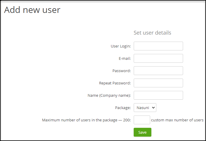This screenshot has height=141, width=206.
Task: Focus the E-mail text box
Action: coord(158,58)
